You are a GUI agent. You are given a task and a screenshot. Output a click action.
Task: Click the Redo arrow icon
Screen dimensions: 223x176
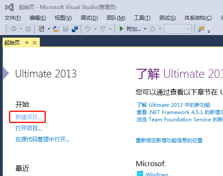pyautogui.click(x=103, y=29)
